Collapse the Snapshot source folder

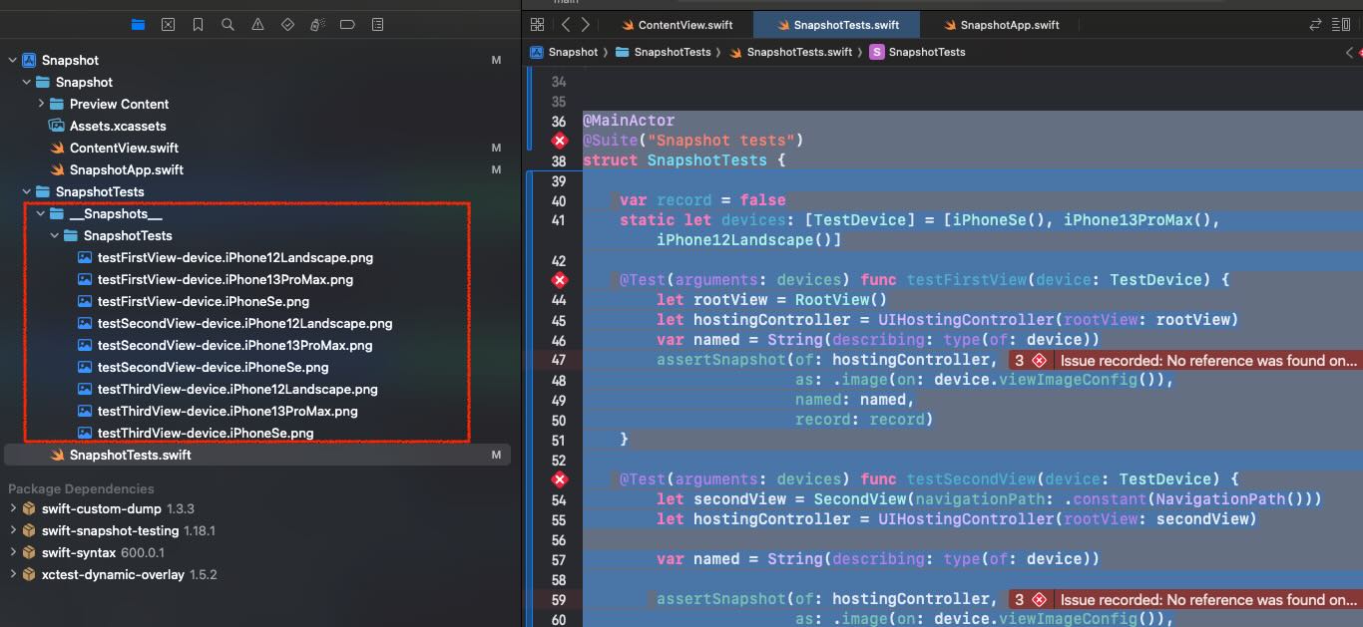pyautogui.click(x=27, y=82)
